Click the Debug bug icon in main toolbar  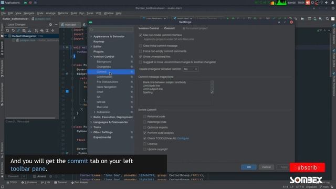tap(233, 19)
